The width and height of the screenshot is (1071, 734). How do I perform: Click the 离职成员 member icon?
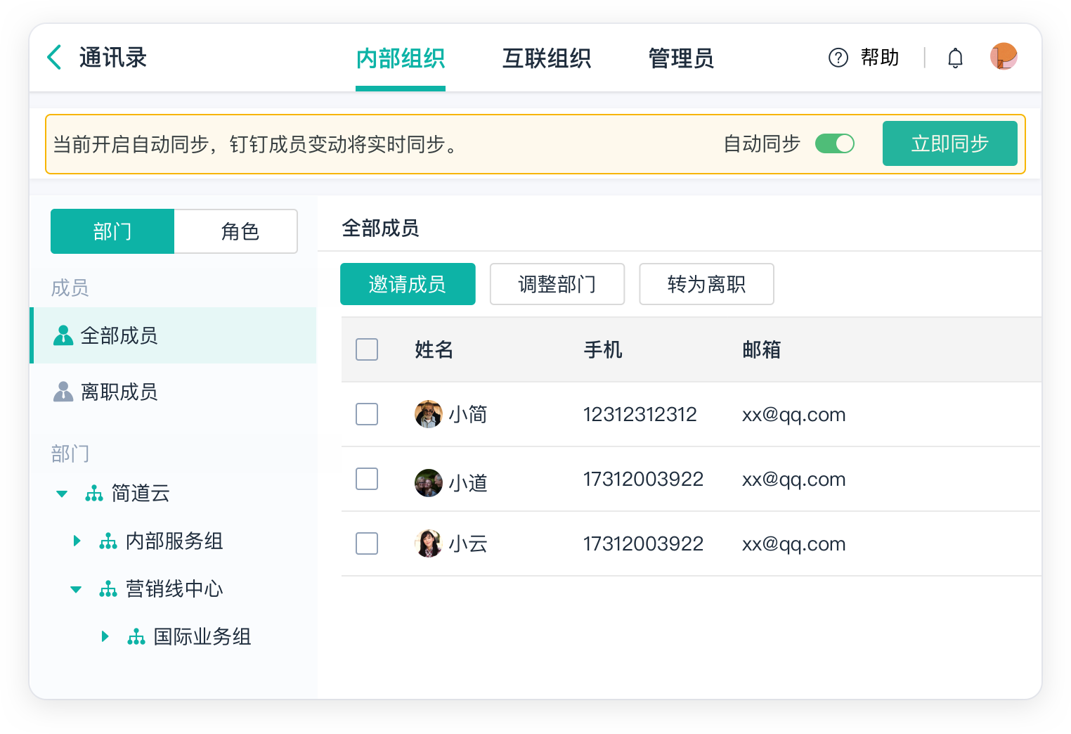[63, 392]
